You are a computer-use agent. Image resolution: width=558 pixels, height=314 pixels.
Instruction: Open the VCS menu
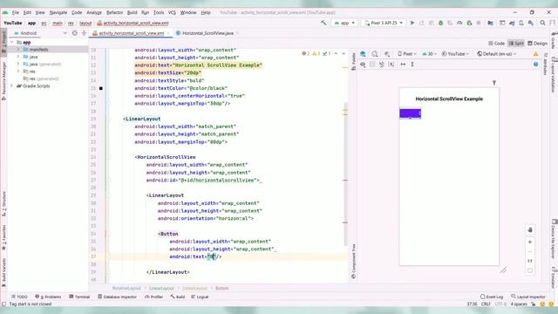(172, 12)
